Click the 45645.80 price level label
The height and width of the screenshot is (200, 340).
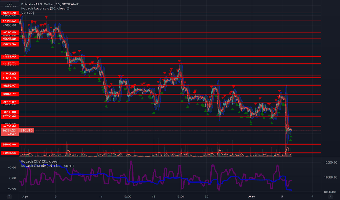(x=10, y=39)
